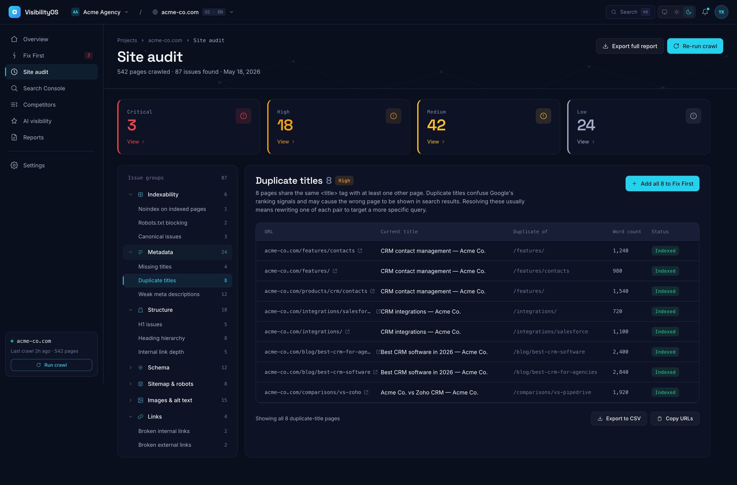Select Canonical issues item
Screen dimensions: 737x485
177,237
